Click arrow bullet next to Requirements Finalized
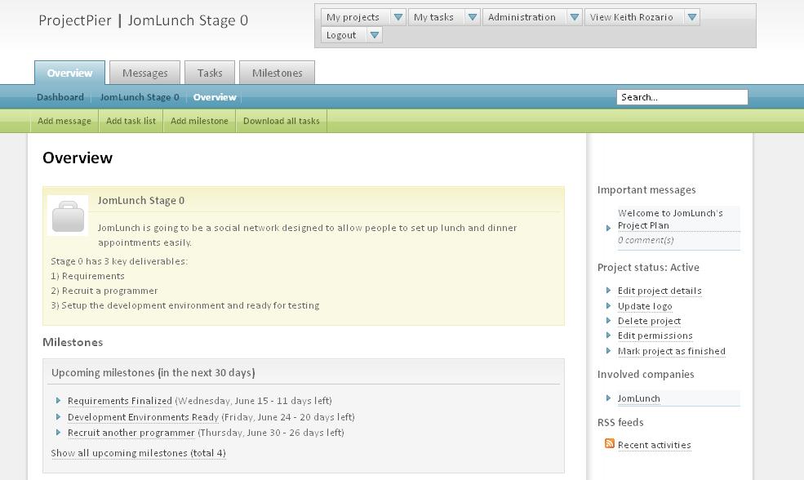Image resolution: width=804 pixels, height=480 pixels. [58, 401]
